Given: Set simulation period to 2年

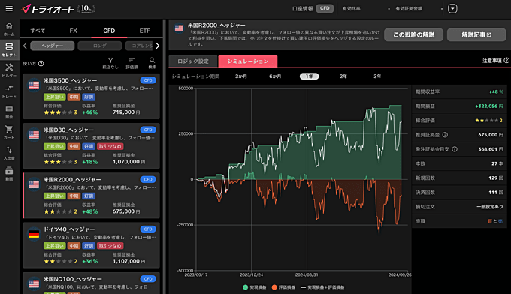Looking at the screenshot, I should tap(343, 76).
